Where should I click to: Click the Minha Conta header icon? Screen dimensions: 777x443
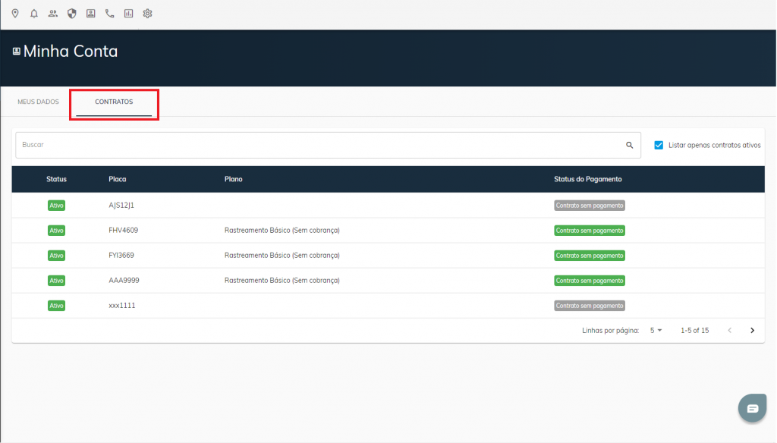click(17, 51)
